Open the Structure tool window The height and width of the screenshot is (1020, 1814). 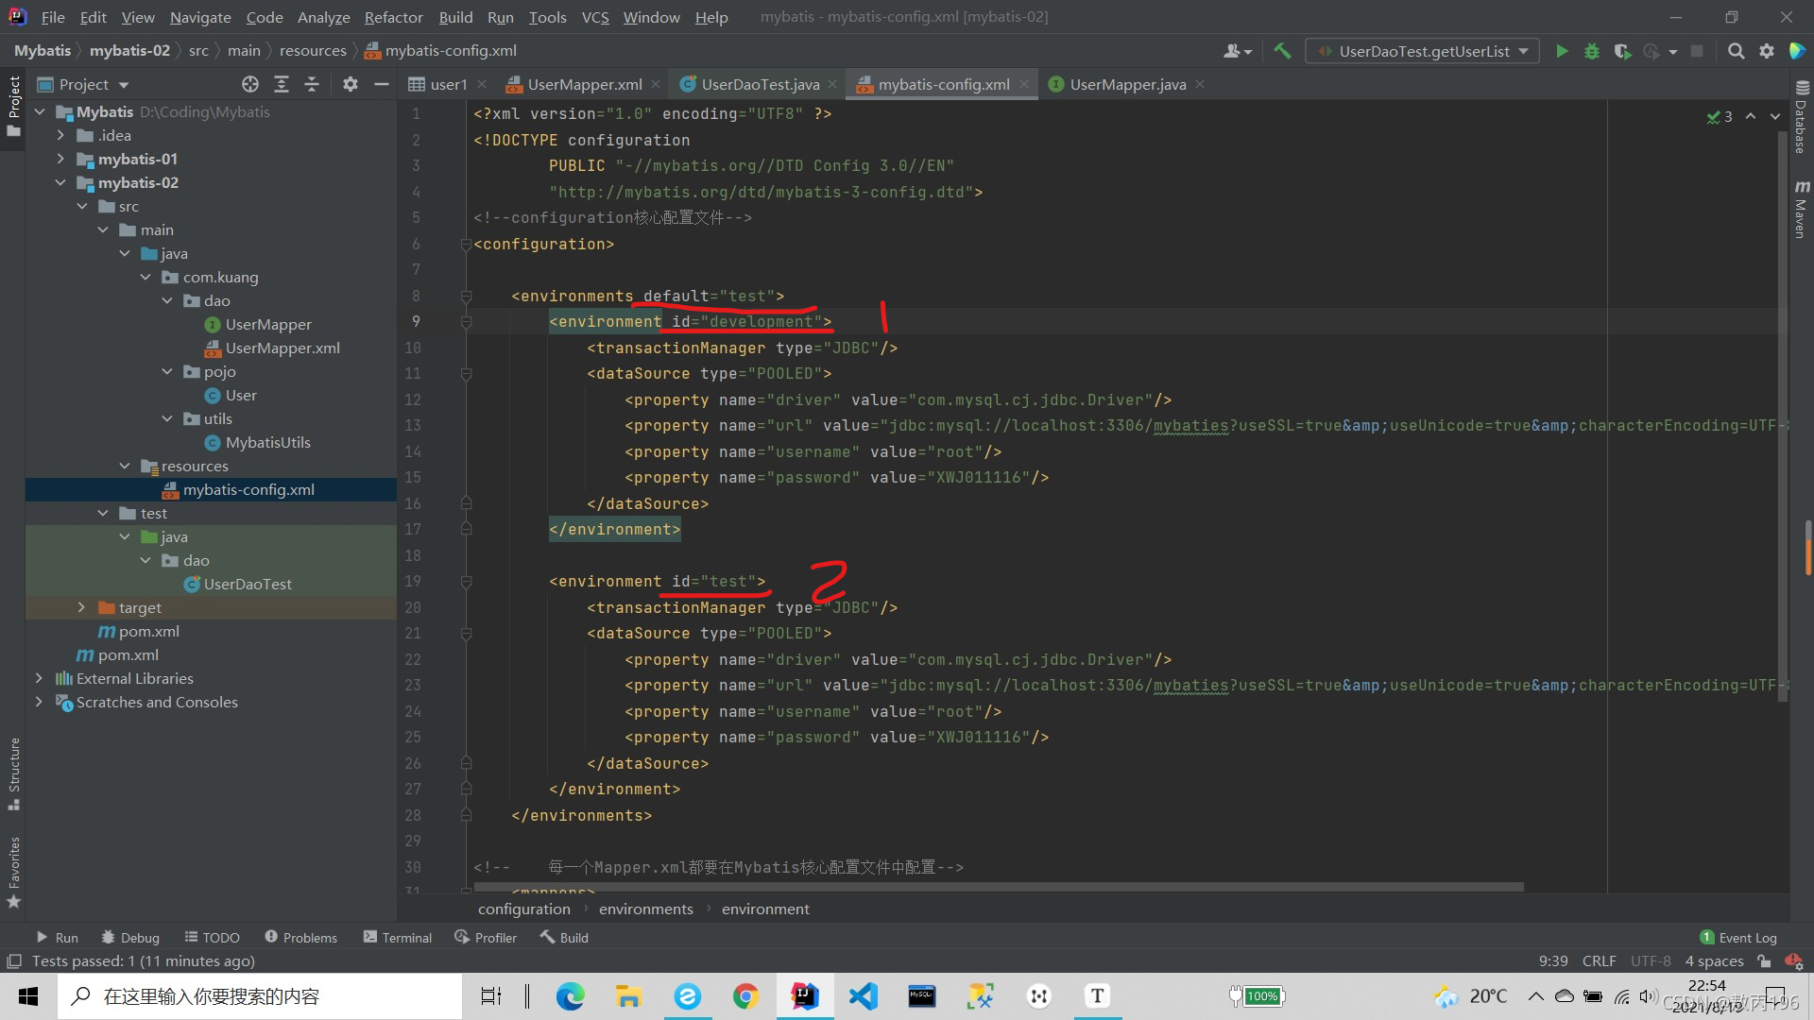tap(13, 773)
